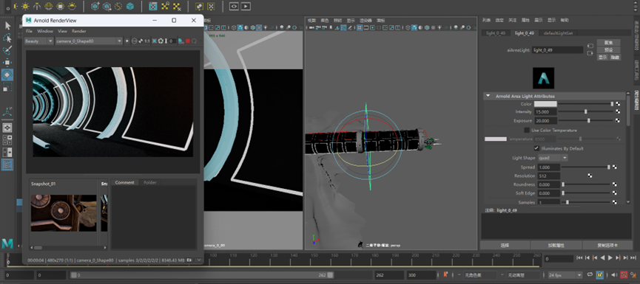Click the light Color swatch
The height and width of the screenshot is (284, 640).
[545, 104]
